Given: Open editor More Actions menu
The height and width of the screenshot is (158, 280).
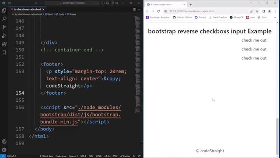Looking at the screenshot, I should coord(139,9).
